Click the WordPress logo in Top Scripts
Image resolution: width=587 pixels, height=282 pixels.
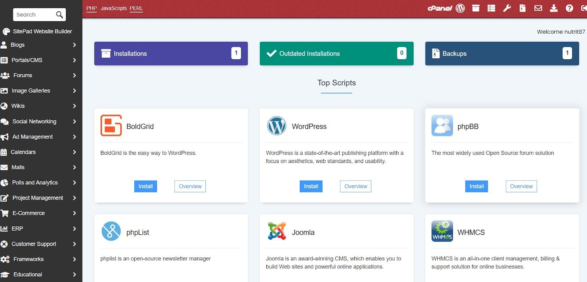(x=277, y=126)
